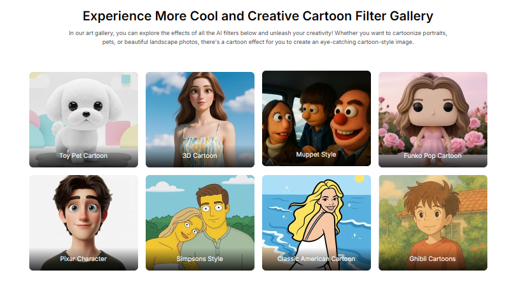Click the "Ghibli Cartoons" caption text

433,259
